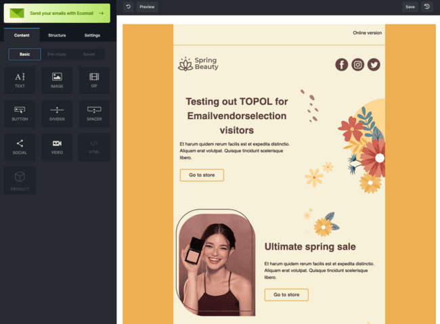
Task: Switch to the Content tab
Action: click(22, 35)
